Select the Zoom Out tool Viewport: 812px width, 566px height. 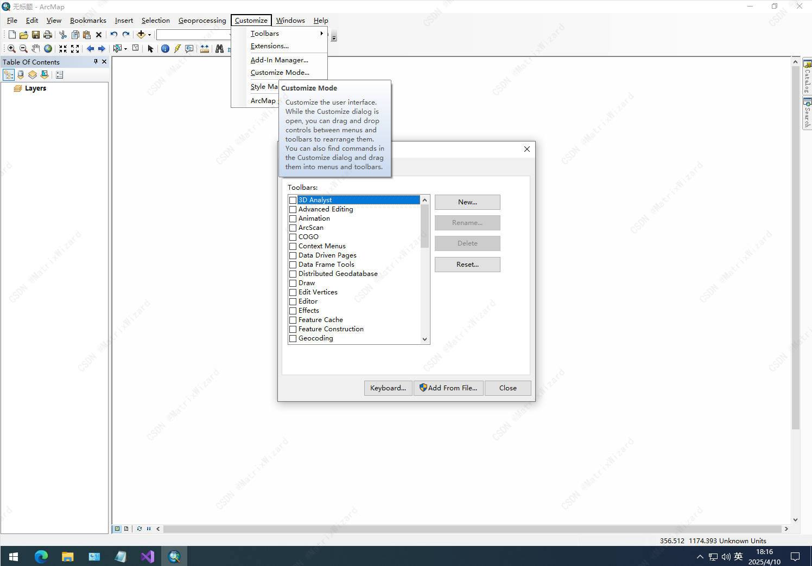tap(23, 49)
